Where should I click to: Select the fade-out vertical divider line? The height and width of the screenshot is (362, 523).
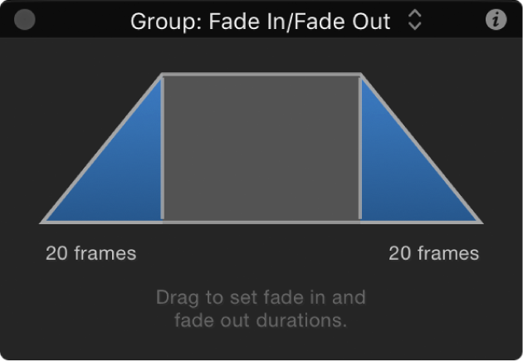click(360, 149)
